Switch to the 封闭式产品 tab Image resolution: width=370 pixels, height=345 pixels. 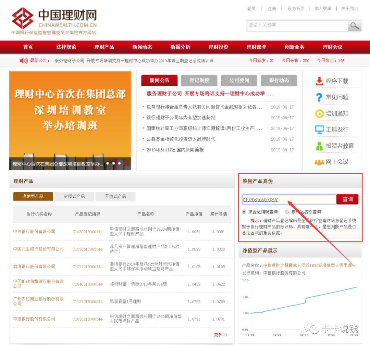click(x=74, y=196)
